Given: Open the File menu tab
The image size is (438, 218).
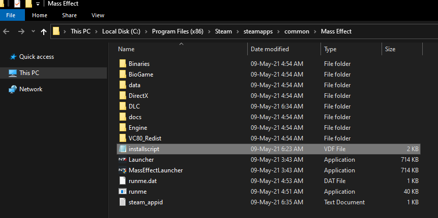Looking at the screenshot, I should (x=12, y=15).
